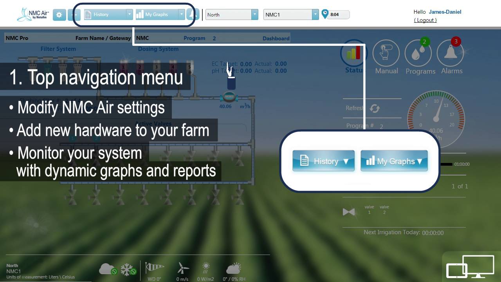Click the Dosing System heading
501x282 pixels.
(x=158, y=49)
